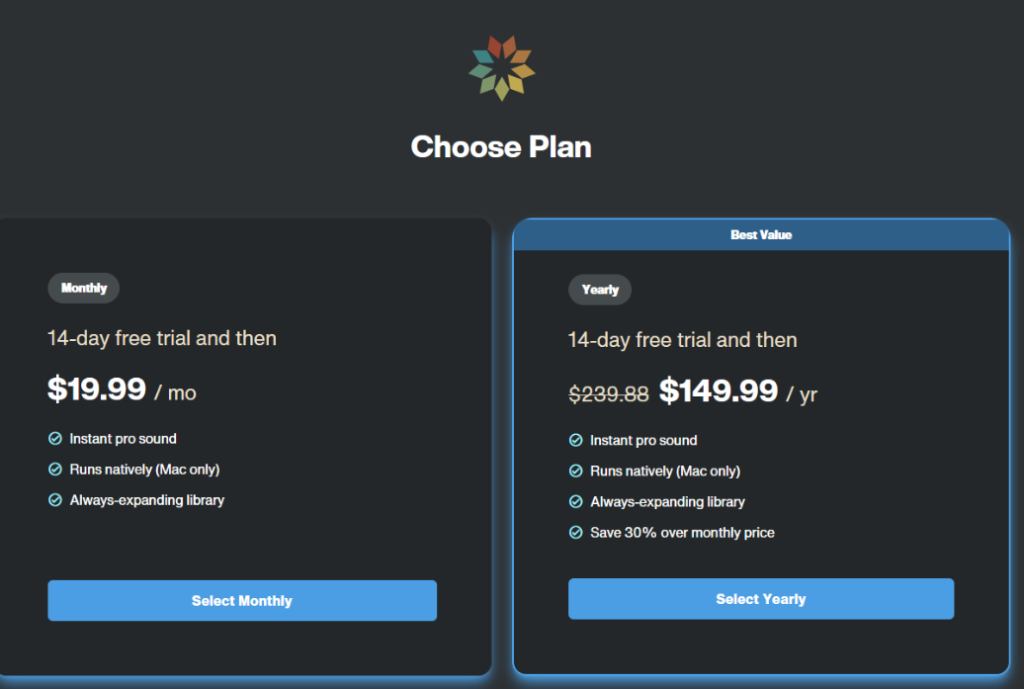Click Monthly plan's Runs natively checkmark icon
Image resolution: width=1024 pixels, height=689 pixels.
click(x=55, y=469)
